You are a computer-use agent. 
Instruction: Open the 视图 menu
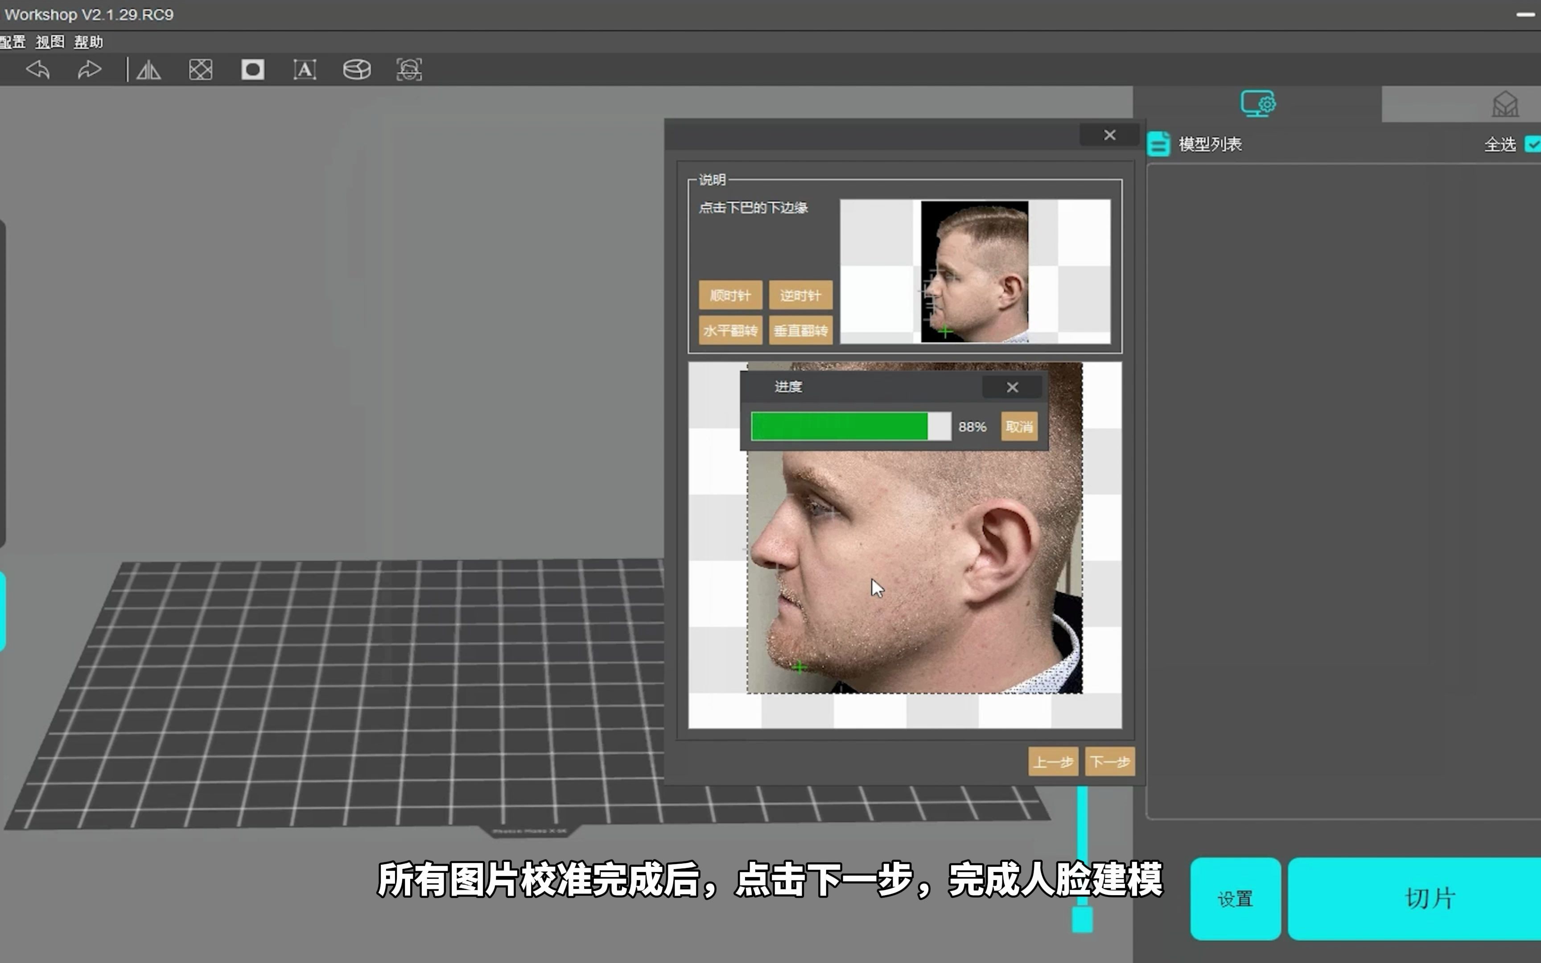pos(49,42)
